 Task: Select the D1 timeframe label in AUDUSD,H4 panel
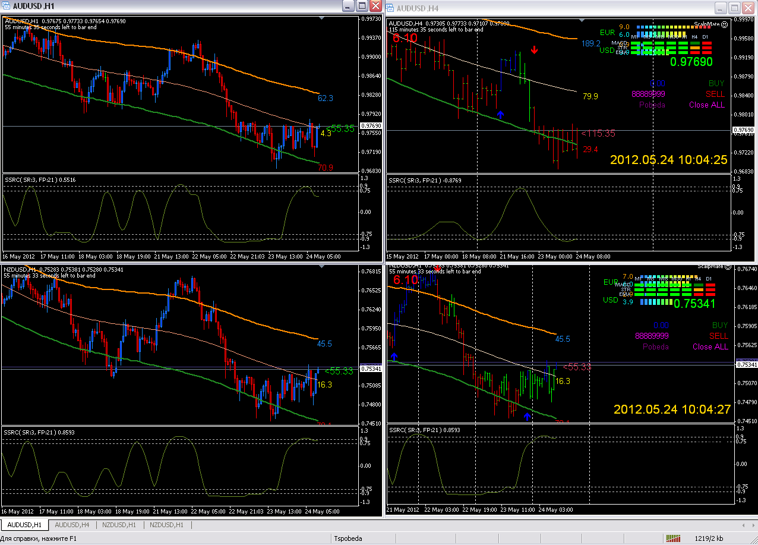pos(706,37)
